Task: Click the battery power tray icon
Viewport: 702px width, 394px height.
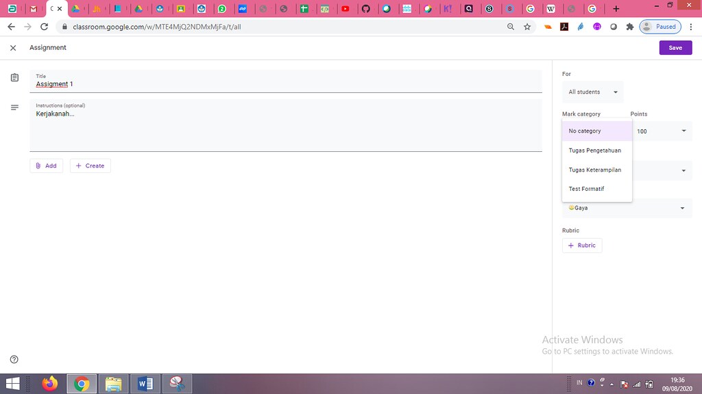Action: coord(649,384)
